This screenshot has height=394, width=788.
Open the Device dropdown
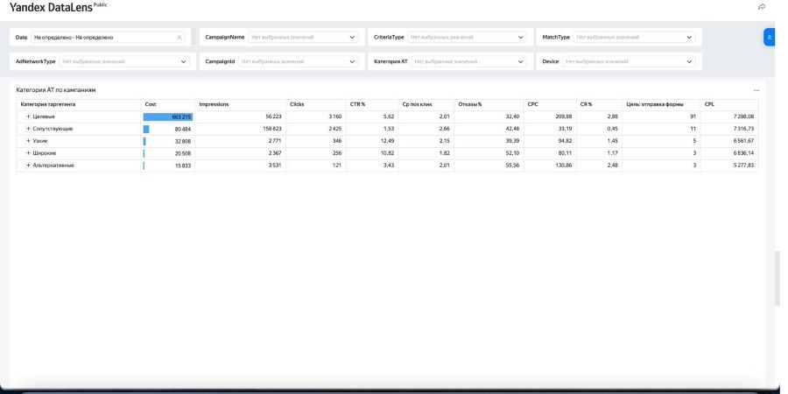pos(629,61)
